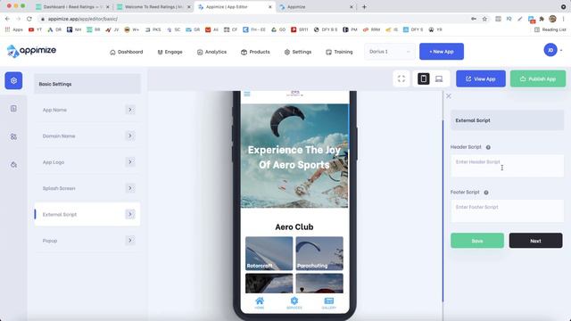
Task: Switch to the last Appimize browser tab
Action: coord(315,7)
